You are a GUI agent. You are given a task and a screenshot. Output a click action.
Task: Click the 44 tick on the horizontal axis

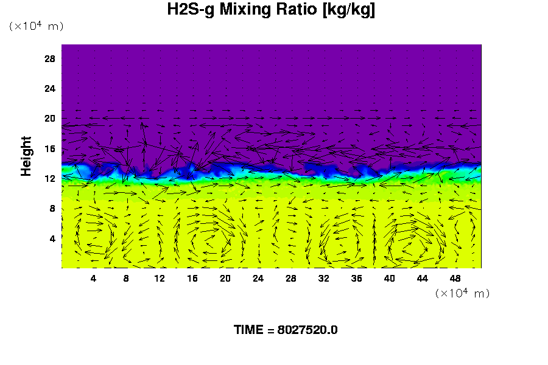[423, 278]
